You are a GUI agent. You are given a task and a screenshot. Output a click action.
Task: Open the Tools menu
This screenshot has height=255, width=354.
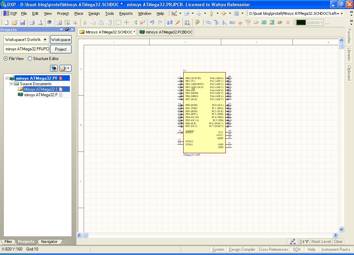coord(110,13)
